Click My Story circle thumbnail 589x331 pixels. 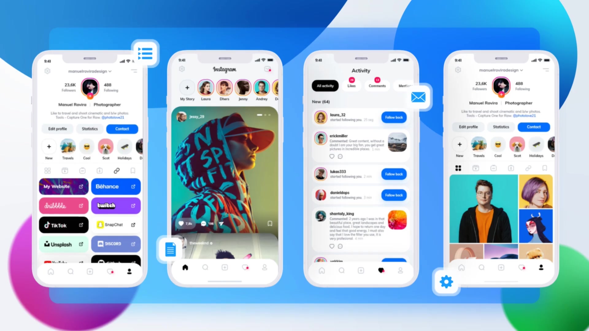pyautogui.click(x=187, y=87)
